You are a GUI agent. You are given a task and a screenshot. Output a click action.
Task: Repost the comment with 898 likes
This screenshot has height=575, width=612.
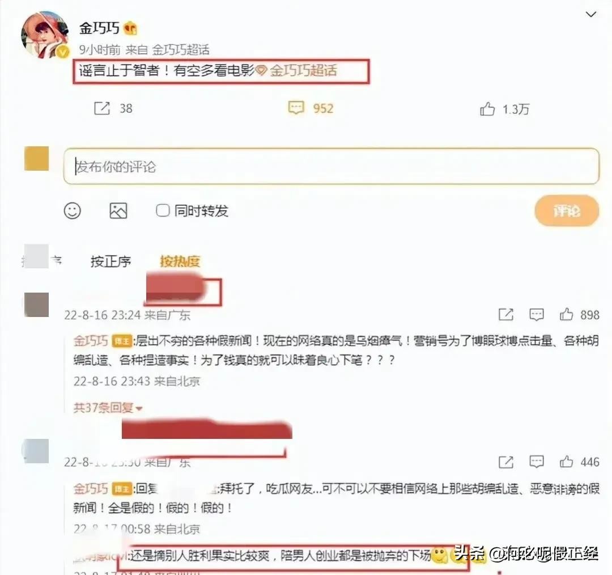pyautogui.click(x=506, y=315)
